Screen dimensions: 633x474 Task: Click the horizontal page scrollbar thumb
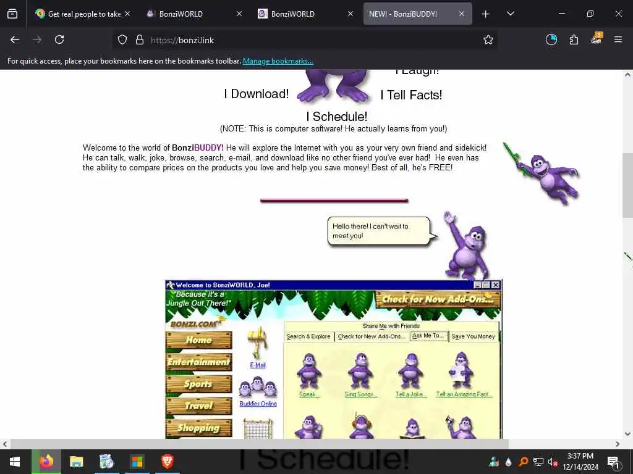pos(259,444)
